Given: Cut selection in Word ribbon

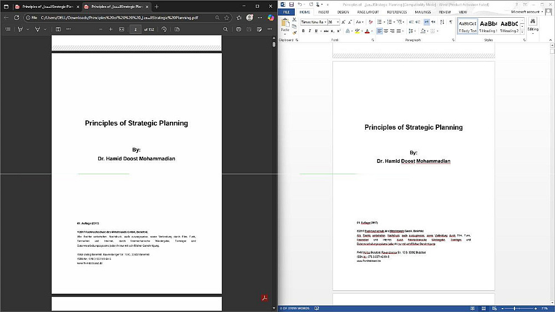Looking at the screenshot, I should pos(294,20).
